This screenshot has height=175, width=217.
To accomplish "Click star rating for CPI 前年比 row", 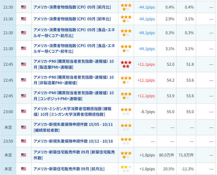I will tap(126, 19).
